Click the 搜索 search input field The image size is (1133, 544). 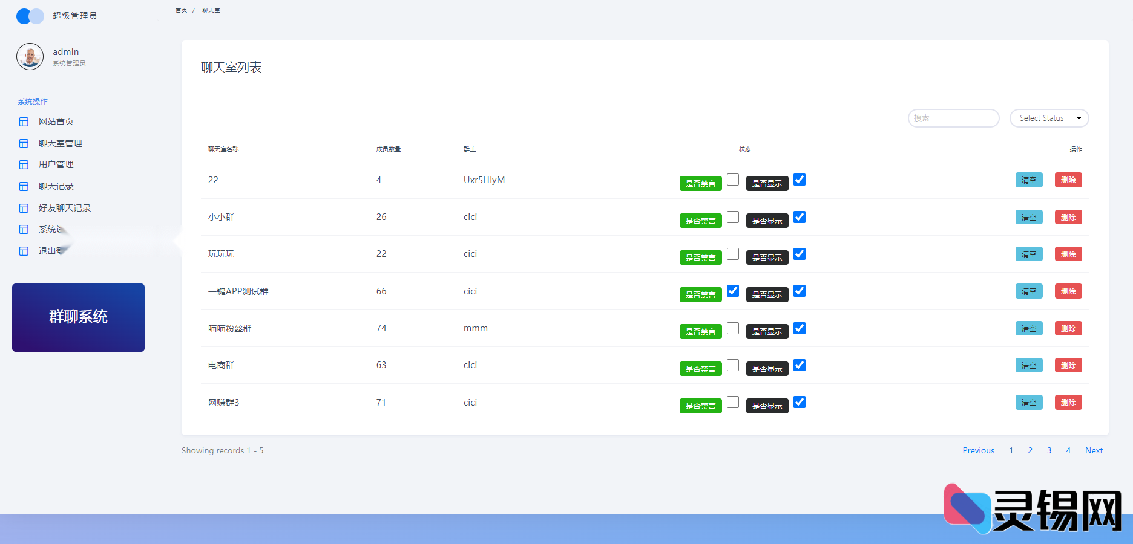[953, 118]
